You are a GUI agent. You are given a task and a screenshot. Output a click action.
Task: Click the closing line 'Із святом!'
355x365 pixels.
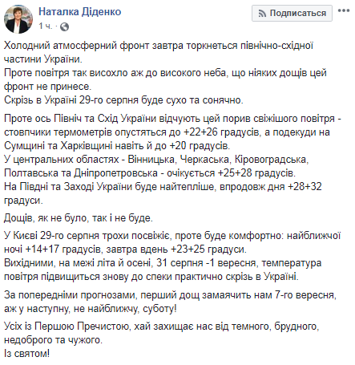coord(26,354)
